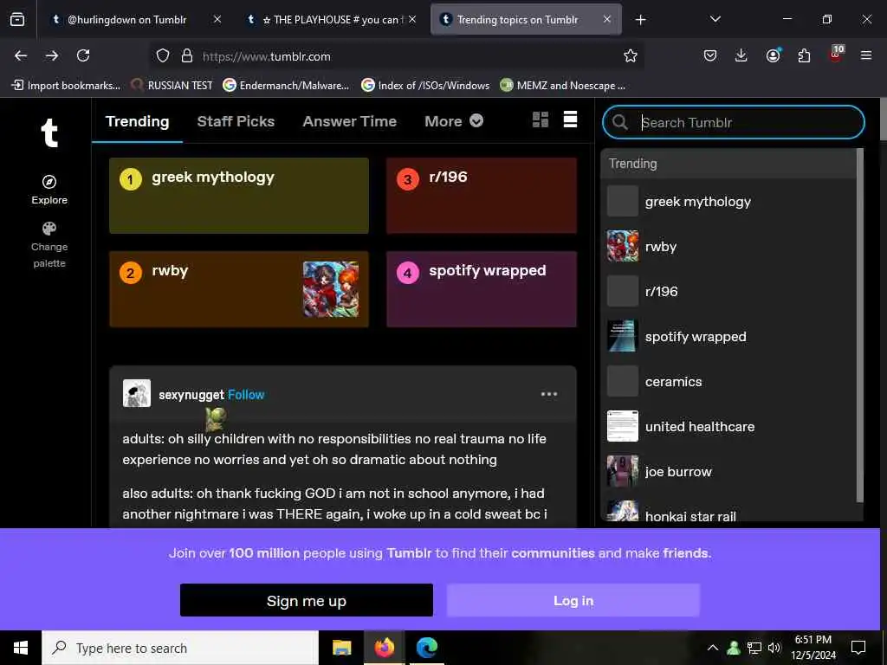The image size is (887, 665).
Task: Open the Import bookmarks bookmark
Action: click(x=66, y=86)
